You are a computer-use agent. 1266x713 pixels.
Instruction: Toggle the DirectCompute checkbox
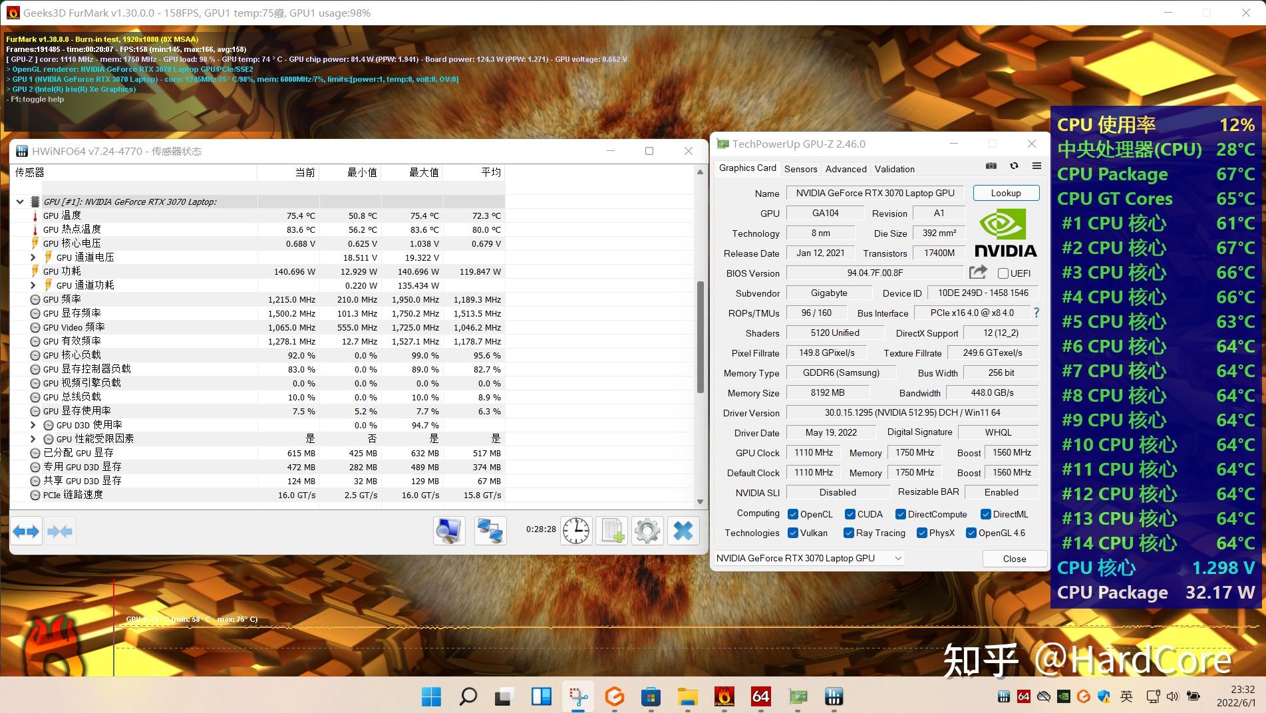(x=901, y=514)
